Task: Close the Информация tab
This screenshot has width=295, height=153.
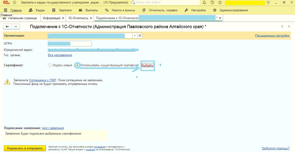Action: (63, 18)
